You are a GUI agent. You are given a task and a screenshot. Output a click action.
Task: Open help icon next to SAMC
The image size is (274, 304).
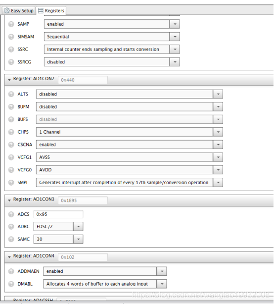pyautogui.click(x=11, y=239)
